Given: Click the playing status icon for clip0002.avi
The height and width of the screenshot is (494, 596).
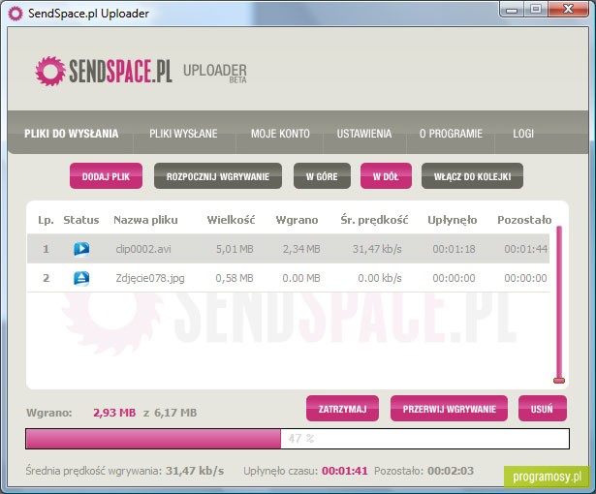Looking at the screenshot, I should coord(81,249).
